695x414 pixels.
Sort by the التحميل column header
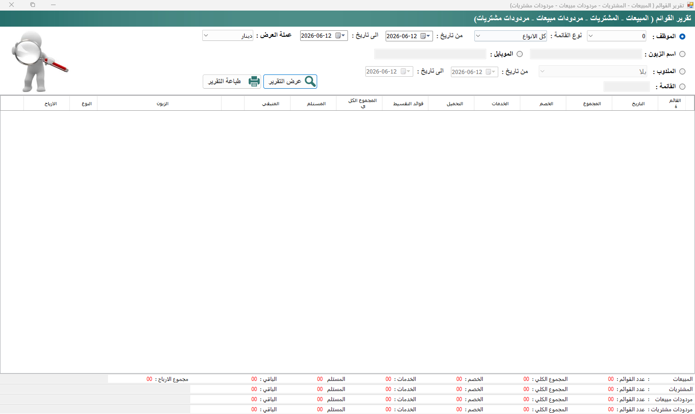click(x=451, y=103)
